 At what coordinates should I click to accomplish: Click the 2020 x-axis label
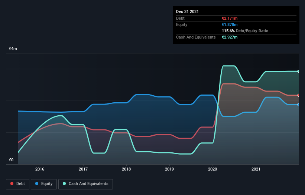pos(212,169)
